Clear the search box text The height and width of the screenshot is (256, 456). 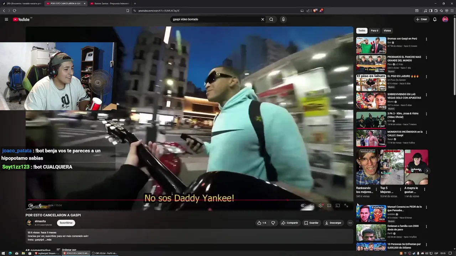click(x=263, y=19)
